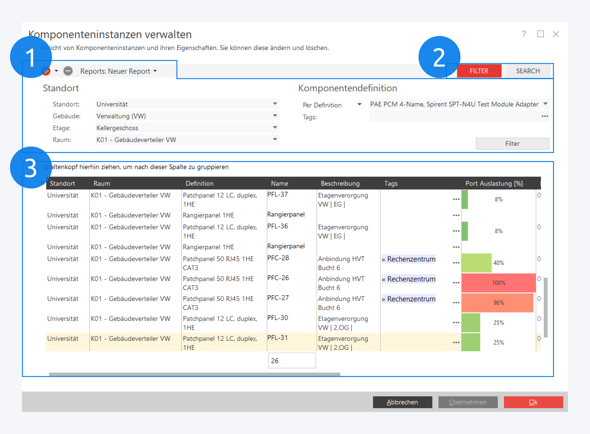Click ellipsis in the PFL-37 tags cell
Image resolution: width=590 pixels, height=434 pixels.
point(456,199)
